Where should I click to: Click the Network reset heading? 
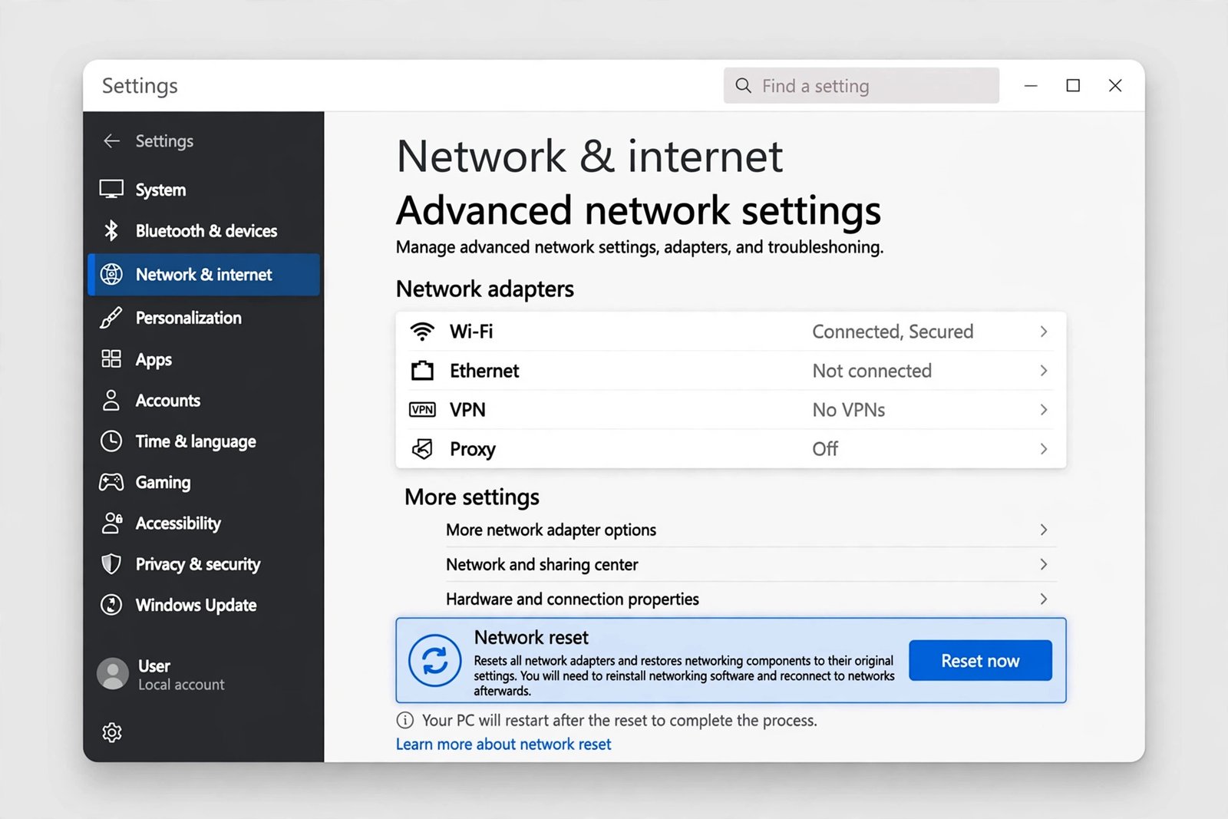point(531,637)
